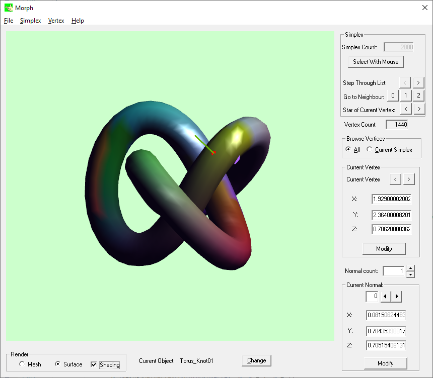The image size is (433, 378).
Task: Increase the Normal count spinner
Action: tap(410, 268)
